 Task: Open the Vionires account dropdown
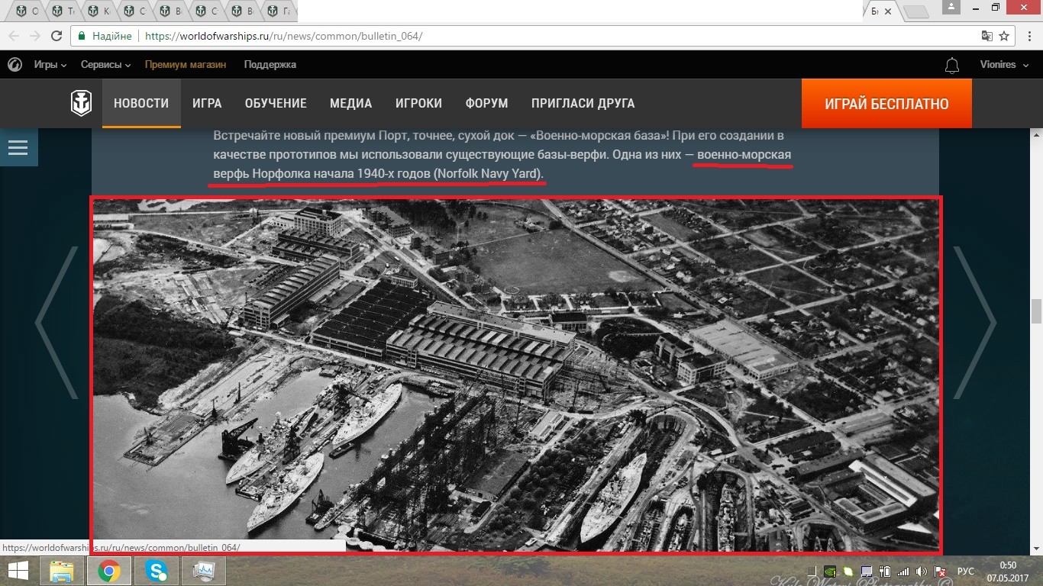pos(1004,65)
